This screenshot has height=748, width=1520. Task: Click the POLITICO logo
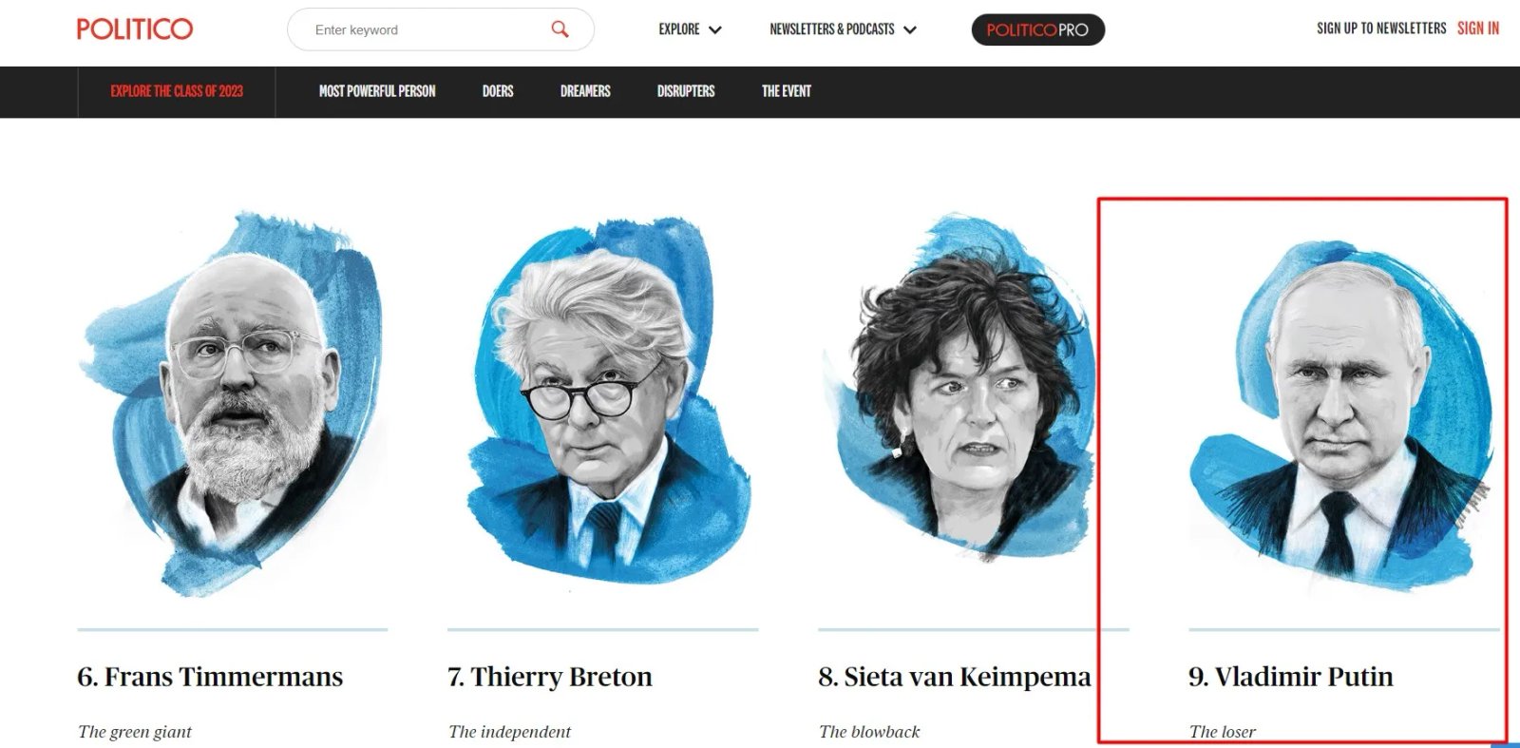(135, 29)
